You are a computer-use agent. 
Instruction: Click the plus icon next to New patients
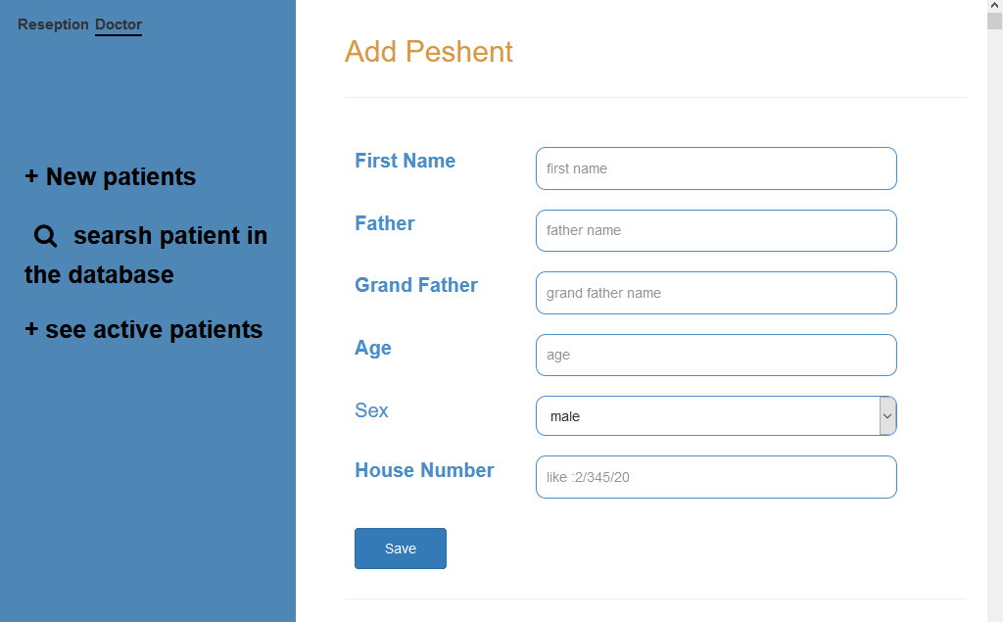[x=30, y=176]
